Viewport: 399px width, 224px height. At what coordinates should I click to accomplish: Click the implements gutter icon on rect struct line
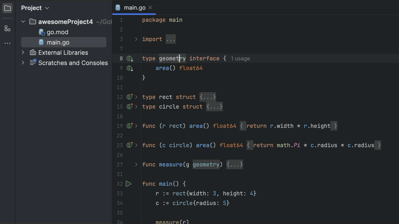coord(130,97)
